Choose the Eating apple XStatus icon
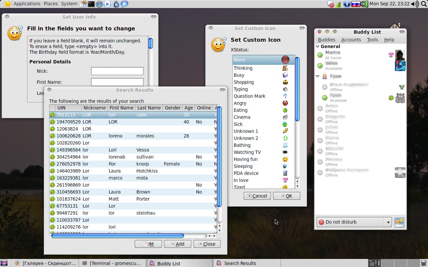 tap(285, 110)
